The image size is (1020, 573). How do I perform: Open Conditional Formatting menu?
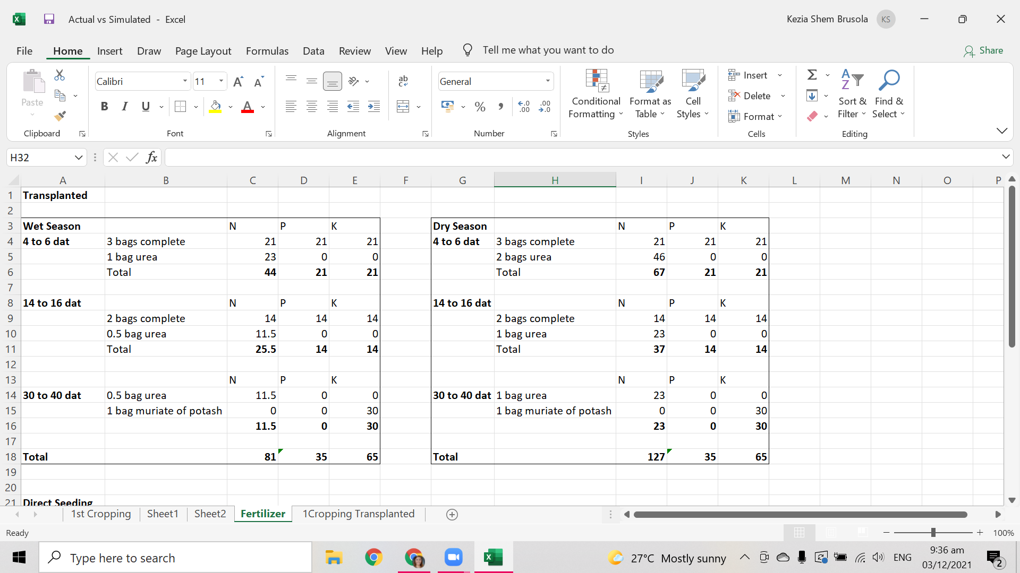(596, 94)
